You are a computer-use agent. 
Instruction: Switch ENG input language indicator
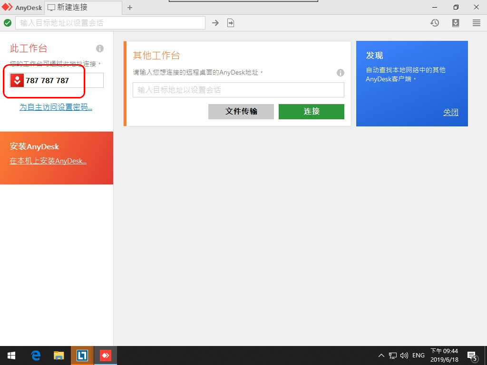point(419,355)
